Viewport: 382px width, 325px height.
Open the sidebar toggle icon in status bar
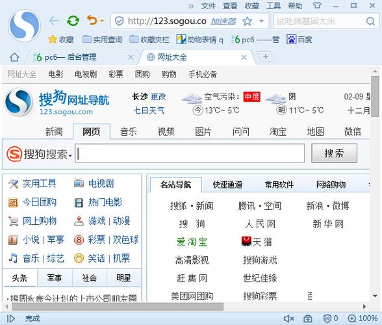tap(10, 318)
